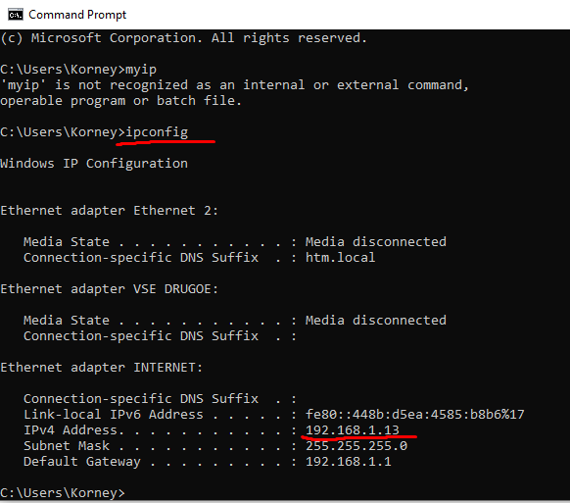Click the subnet mask 255.255.255.0
The image size is (570, 503).
click(356, 445)
